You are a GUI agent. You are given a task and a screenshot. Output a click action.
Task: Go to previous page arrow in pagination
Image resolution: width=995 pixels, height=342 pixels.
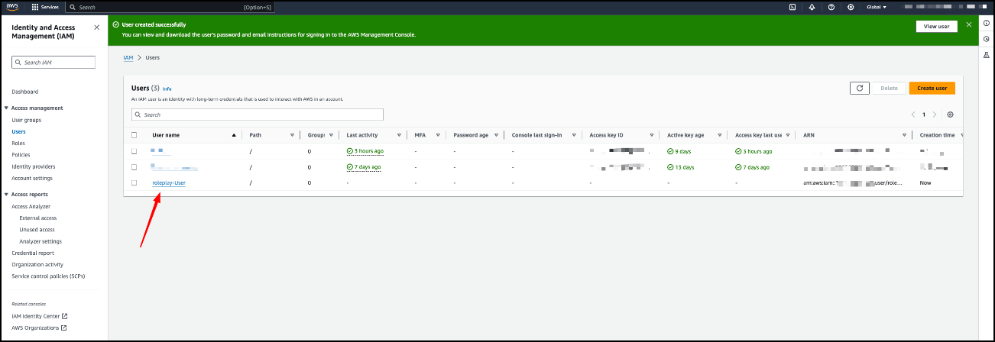point(912,115)
